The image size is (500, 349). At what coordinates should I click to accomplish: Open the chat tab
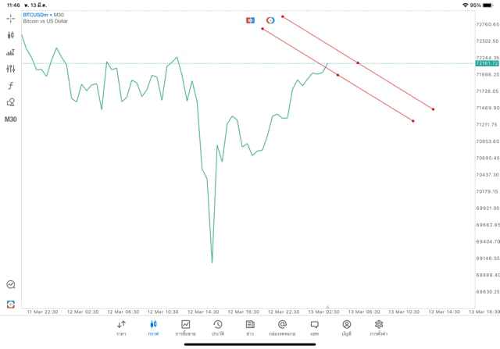(314, 328)
